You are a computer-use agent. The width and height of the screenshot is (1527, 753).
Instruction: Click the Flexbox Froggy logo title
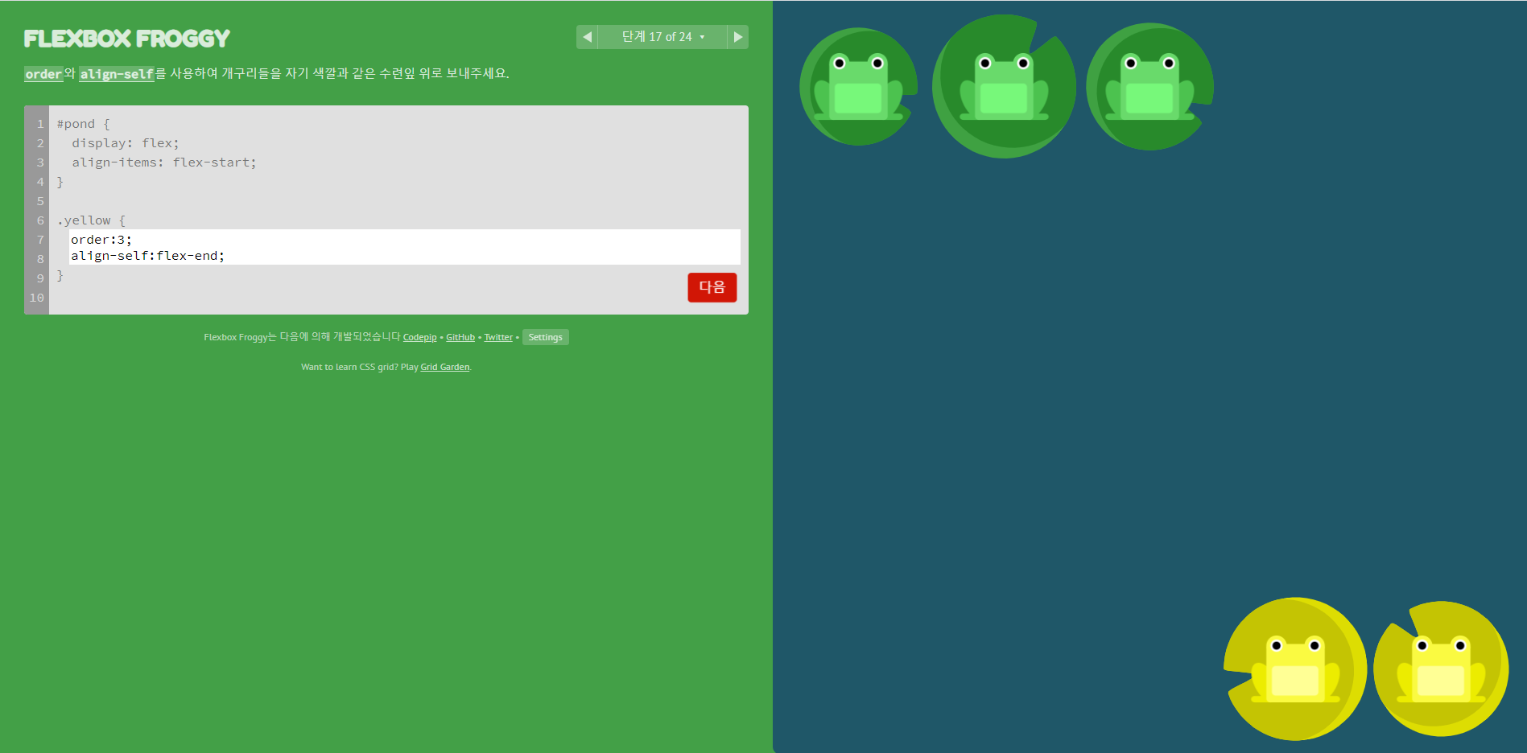point(127,39)
